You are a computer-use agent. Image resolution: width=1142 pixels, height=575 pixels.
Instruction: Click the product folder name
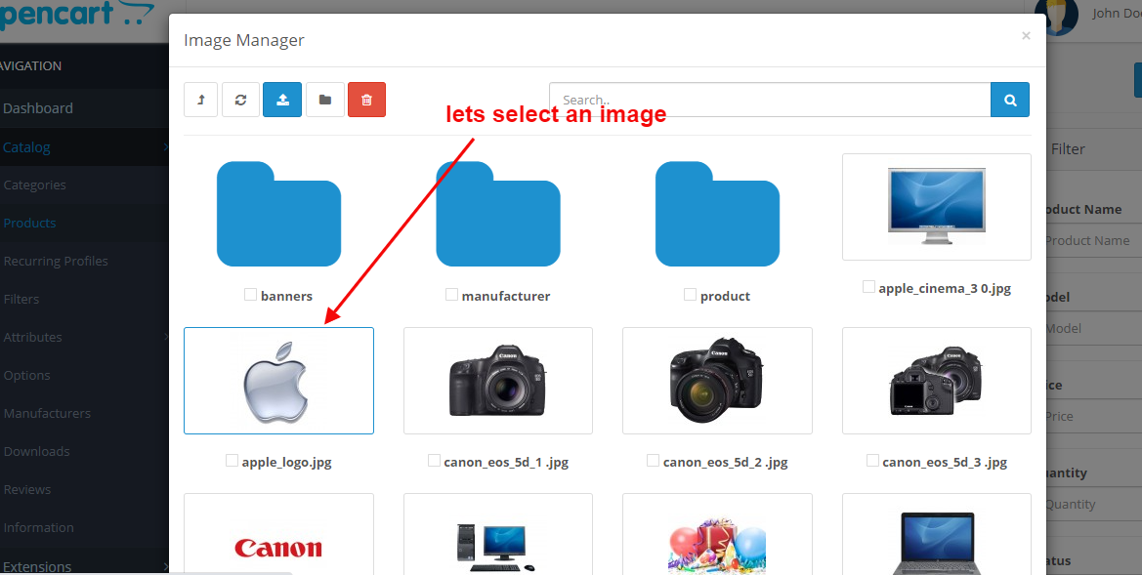(726, 296)
